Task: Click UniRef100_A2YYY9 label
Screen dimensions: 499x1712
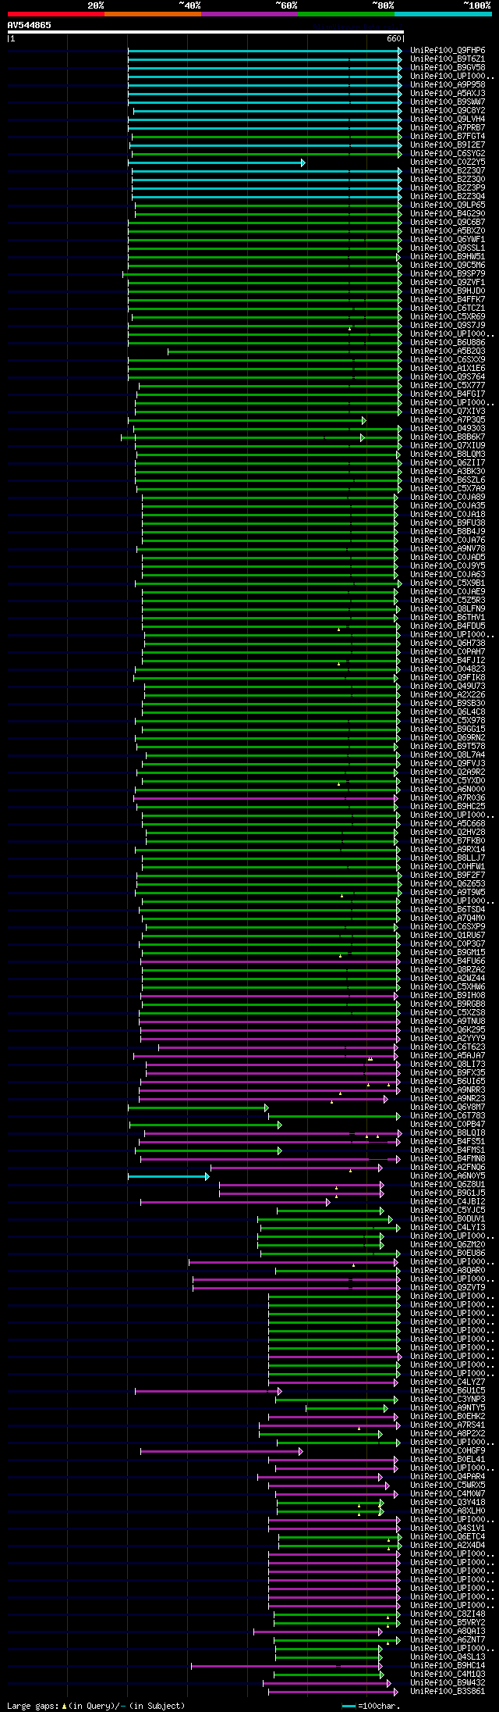Action: [x=448, y=1039]
